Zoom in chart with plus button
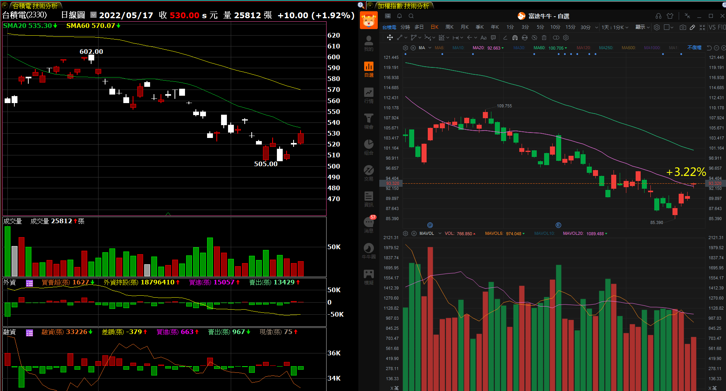Image resolution: width=726 pixels, height=391 pixels. click(723, 48)
